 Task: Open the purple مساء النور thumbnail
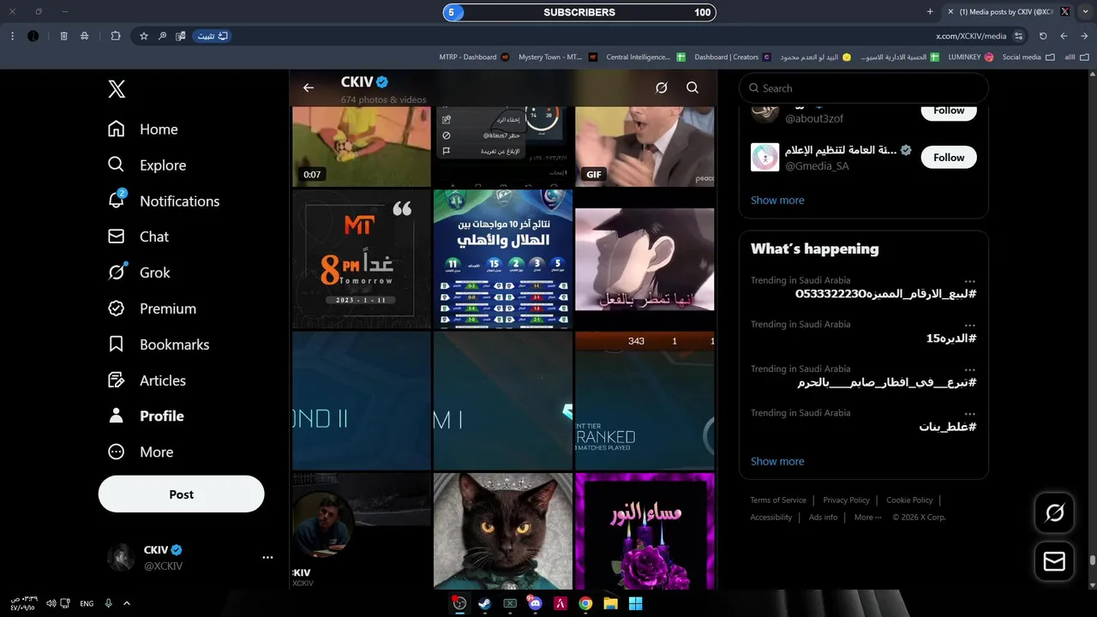644,530
